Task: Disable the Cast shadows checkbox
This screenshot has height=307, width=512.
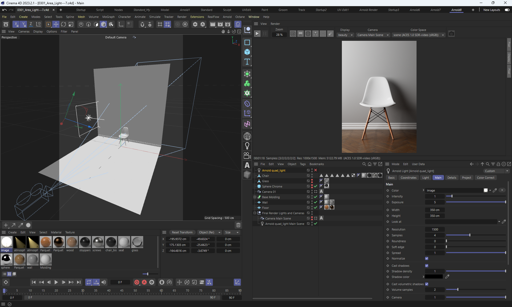Action: (x=427, y=266)
